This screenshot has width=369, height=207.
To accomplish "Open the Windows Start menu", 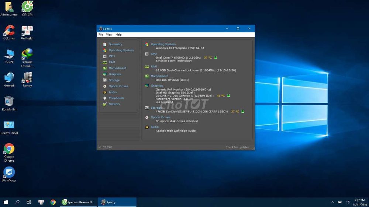I will click(x=6, y=202).
